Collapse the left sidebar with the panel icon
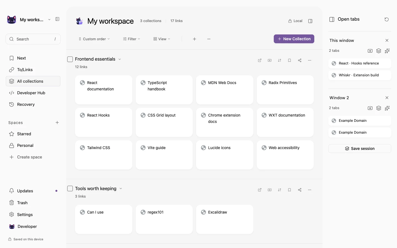Screen dimensions: 397x248 click(x=57, y=19)
